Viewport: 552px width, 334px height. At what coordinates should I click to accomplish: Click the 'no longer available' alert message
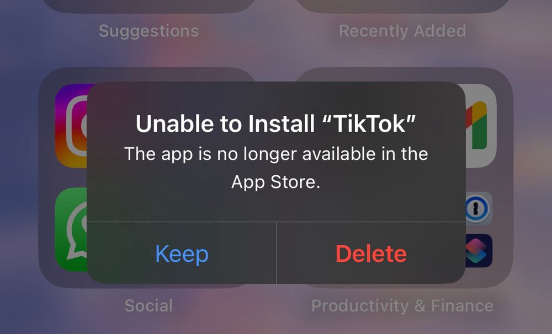pyautogui.click(x=276, y=168)
